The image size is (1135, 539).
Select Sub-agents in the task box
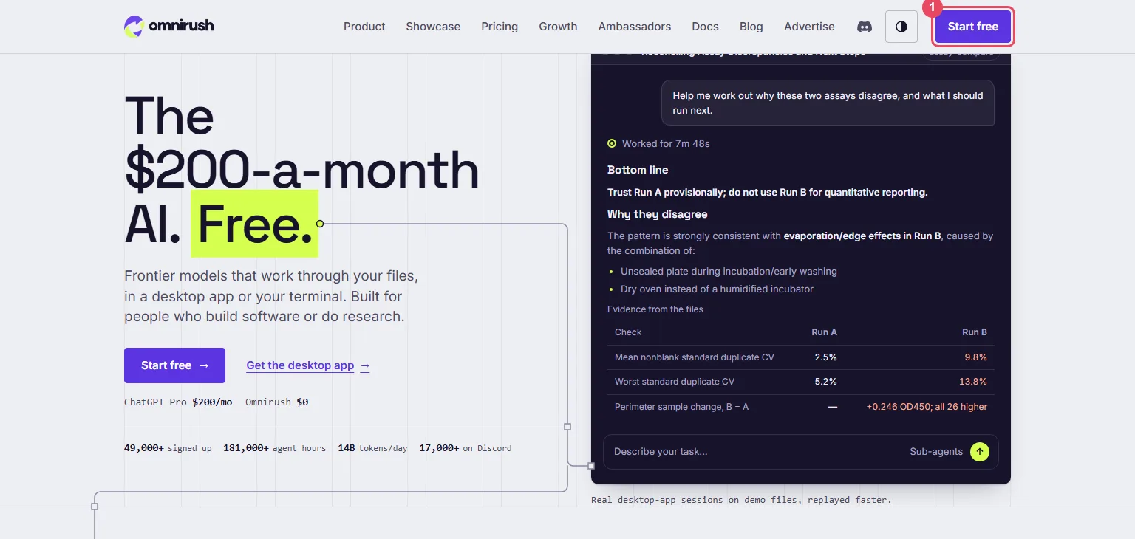click(936, 451)
